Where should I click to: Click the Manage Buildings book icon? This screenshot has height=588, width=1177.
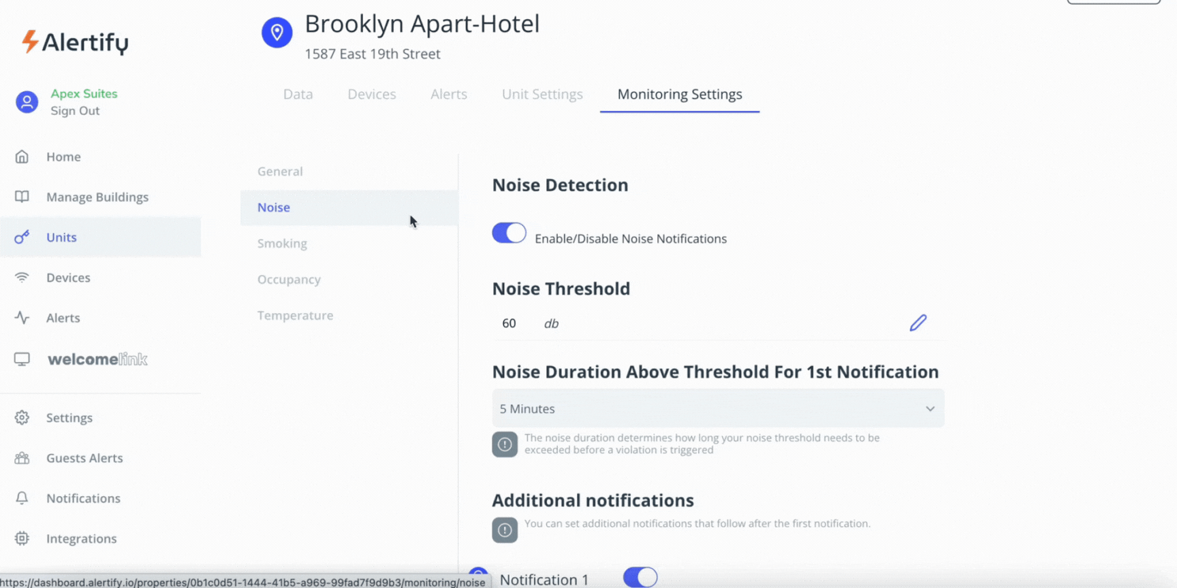(x=22, y=197)
